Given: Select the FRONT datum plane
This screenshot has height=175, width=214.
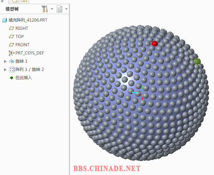Looking at the screenshot, I should 22,45.
